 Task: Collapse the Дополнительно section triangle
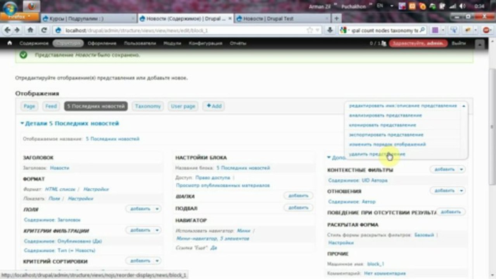(x=329, y=158)
